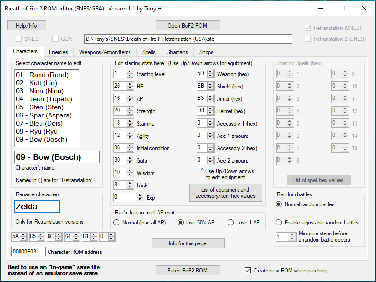376x282 pixels.
Task: Switch to the Spells tab
Action: (x=148, y=52)
